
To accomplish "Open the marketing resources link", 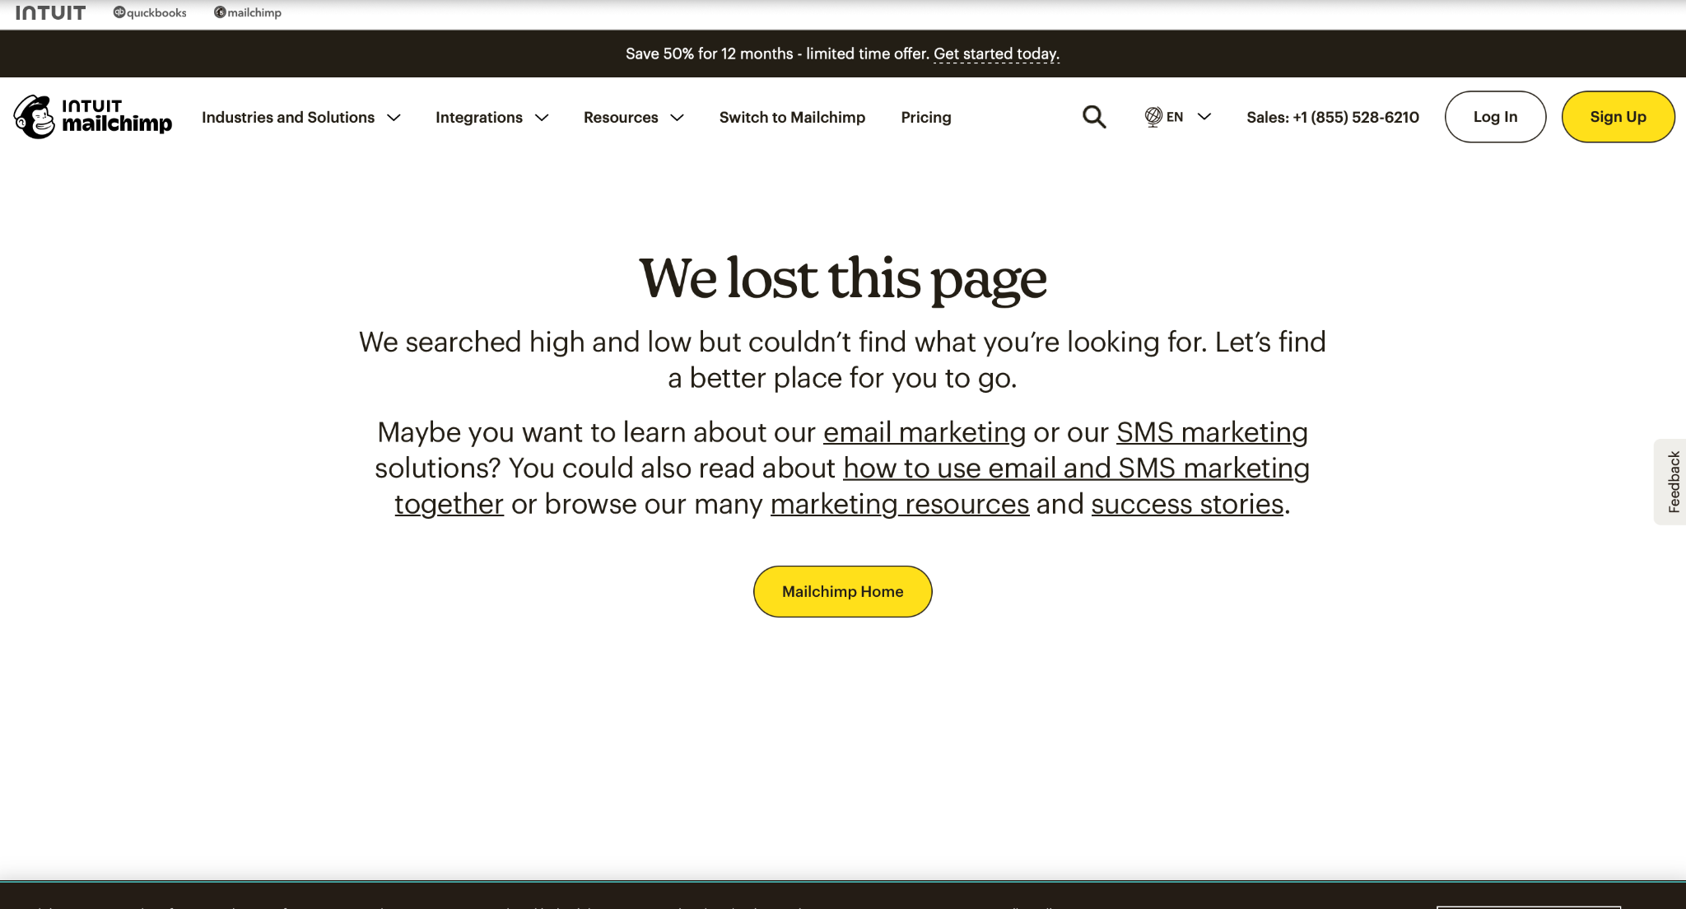I will coord(900,504).
